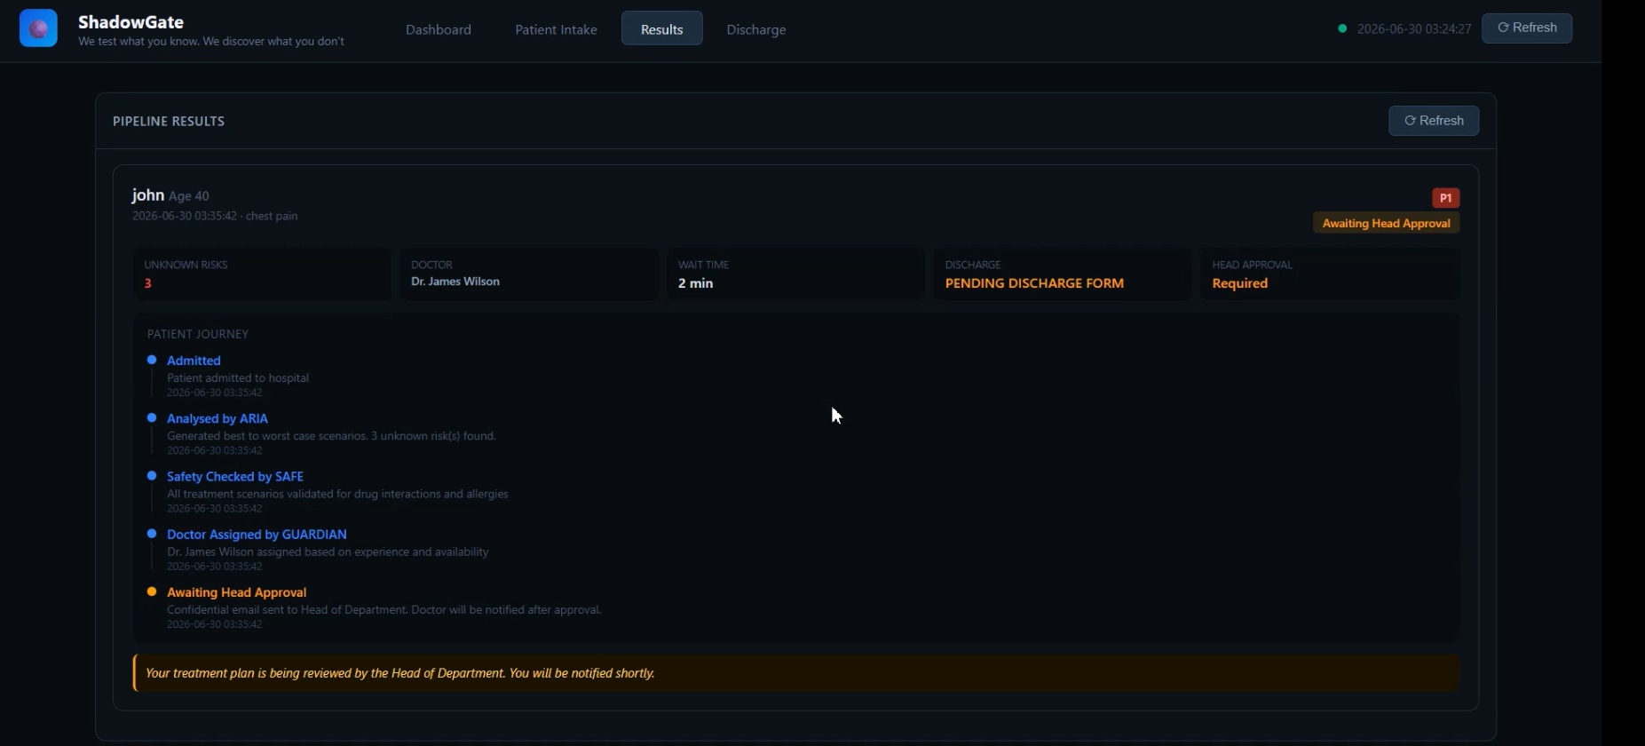
Task: Click the drug interactions and allergies description
Action: pos(337,494)
